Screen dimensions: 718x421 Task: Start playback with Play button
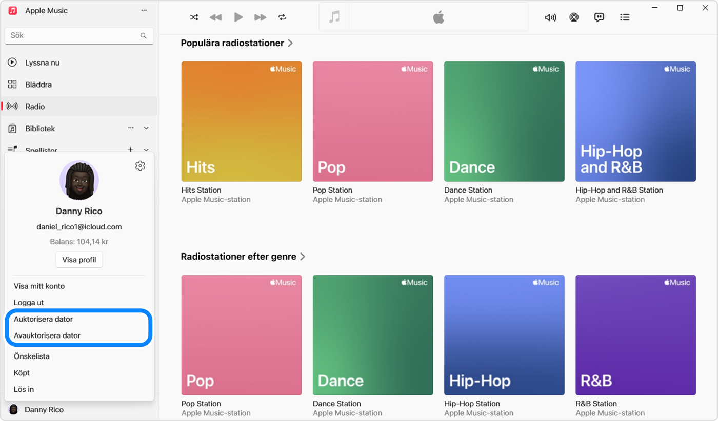[x=238, y=17]
